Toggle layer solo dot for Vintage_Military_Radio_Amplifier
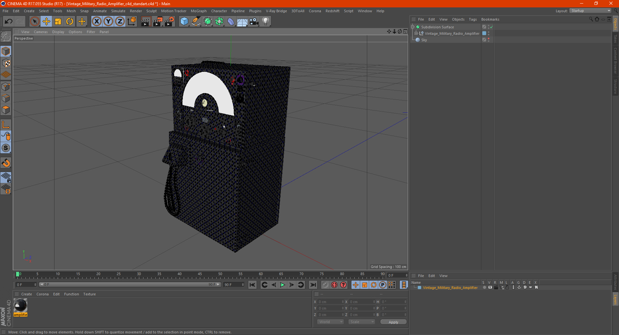619x335 pixels. (484, 287)
